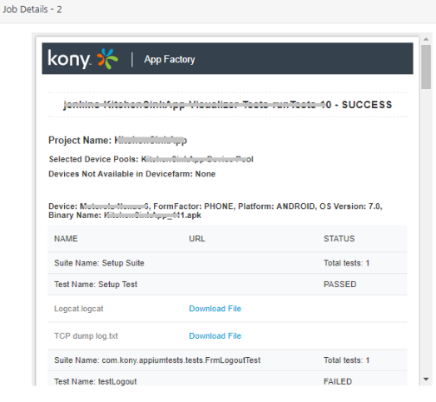Screen dimensions: 436x402
Task: Click the NAME column header
Action: [x=66, y=239]
